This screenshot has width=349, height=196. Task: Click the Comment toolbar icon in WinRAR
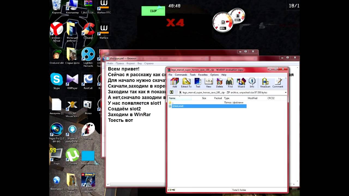tap(278, 83)
